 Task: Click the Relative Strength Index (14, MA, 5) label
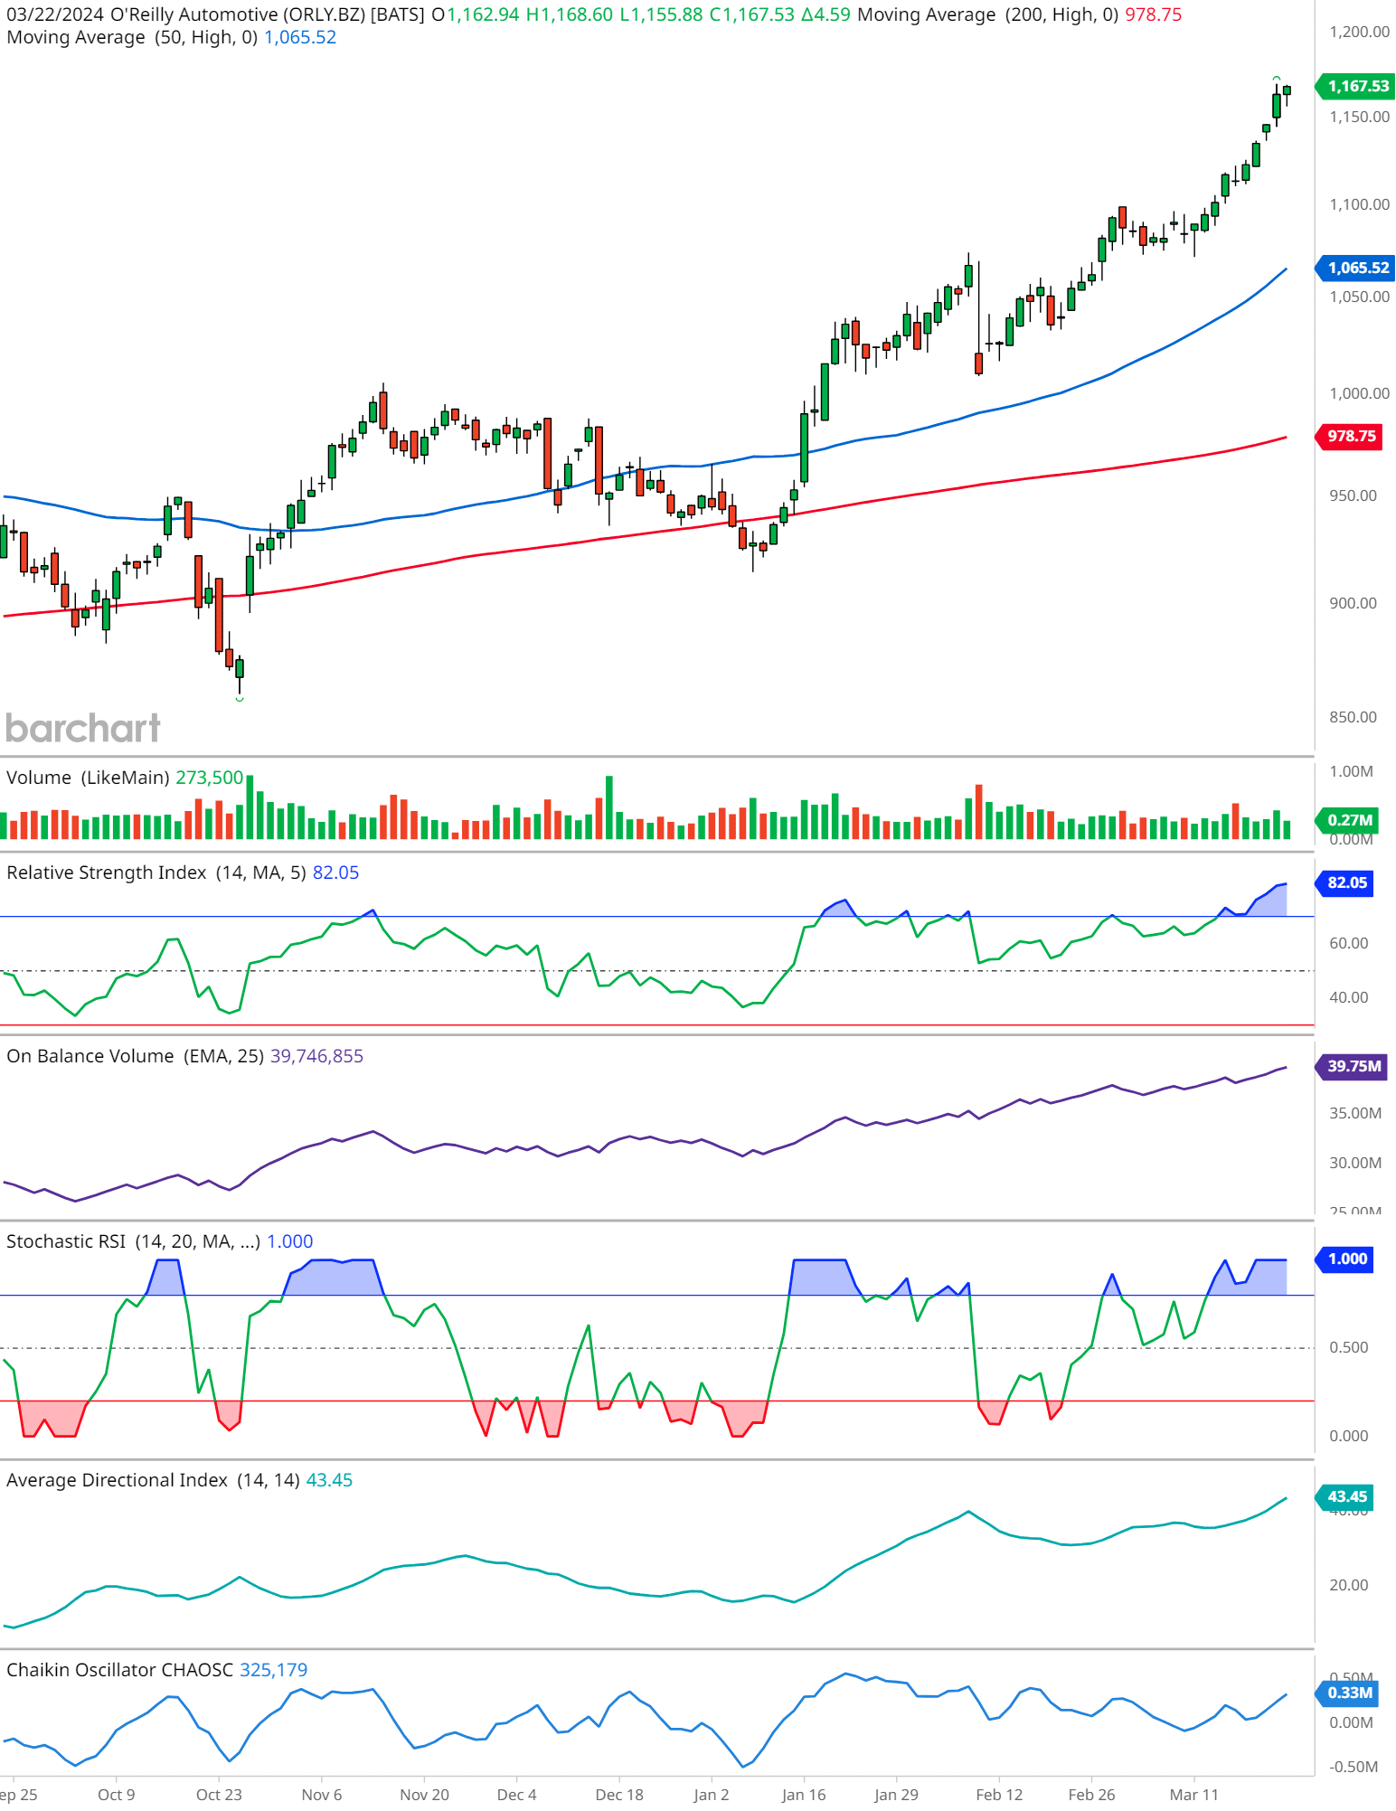click(x=156, y=872)
